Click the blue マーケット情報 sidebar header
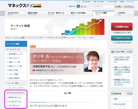The width and height of the screenshot is (138, 109). 16,44
